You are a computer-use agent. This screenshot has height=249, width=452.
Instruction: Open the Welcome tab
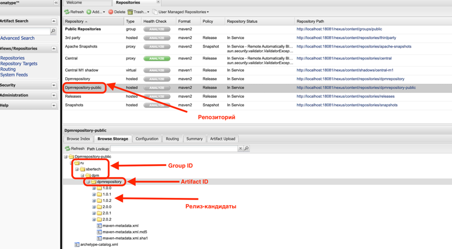click(x=74, y=3)
